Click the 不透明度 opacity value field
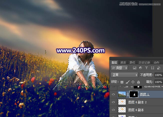Image resolution: width=163 pixels, height=117 pixels. pos(158,75)
